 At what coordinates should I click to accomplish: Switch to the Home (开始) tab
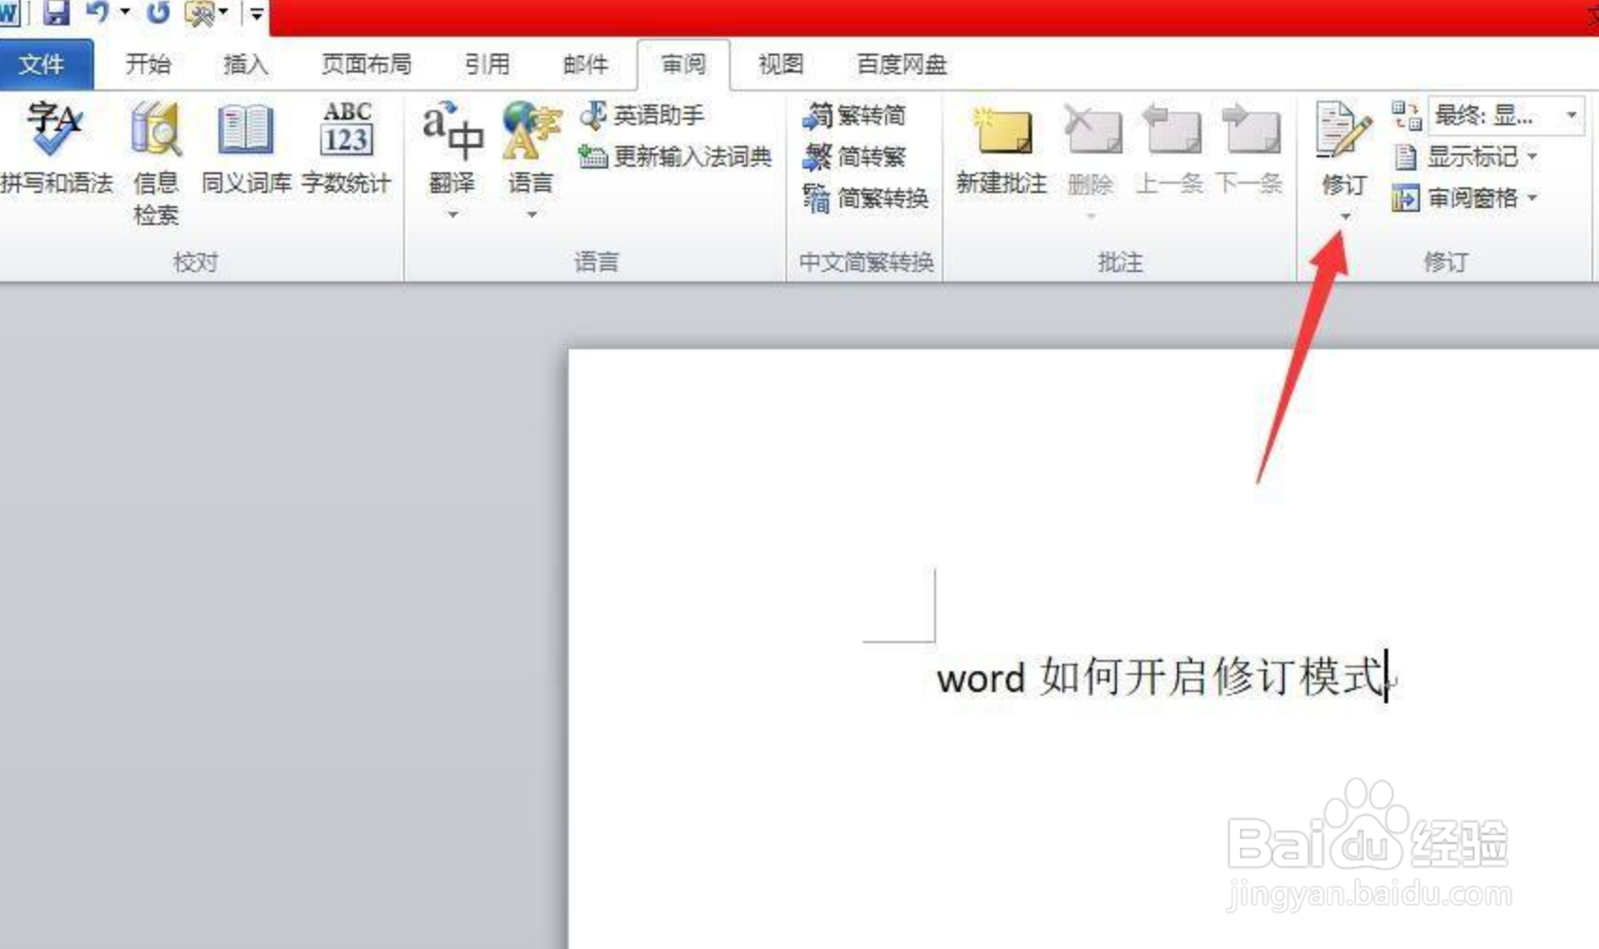[149, 64]
